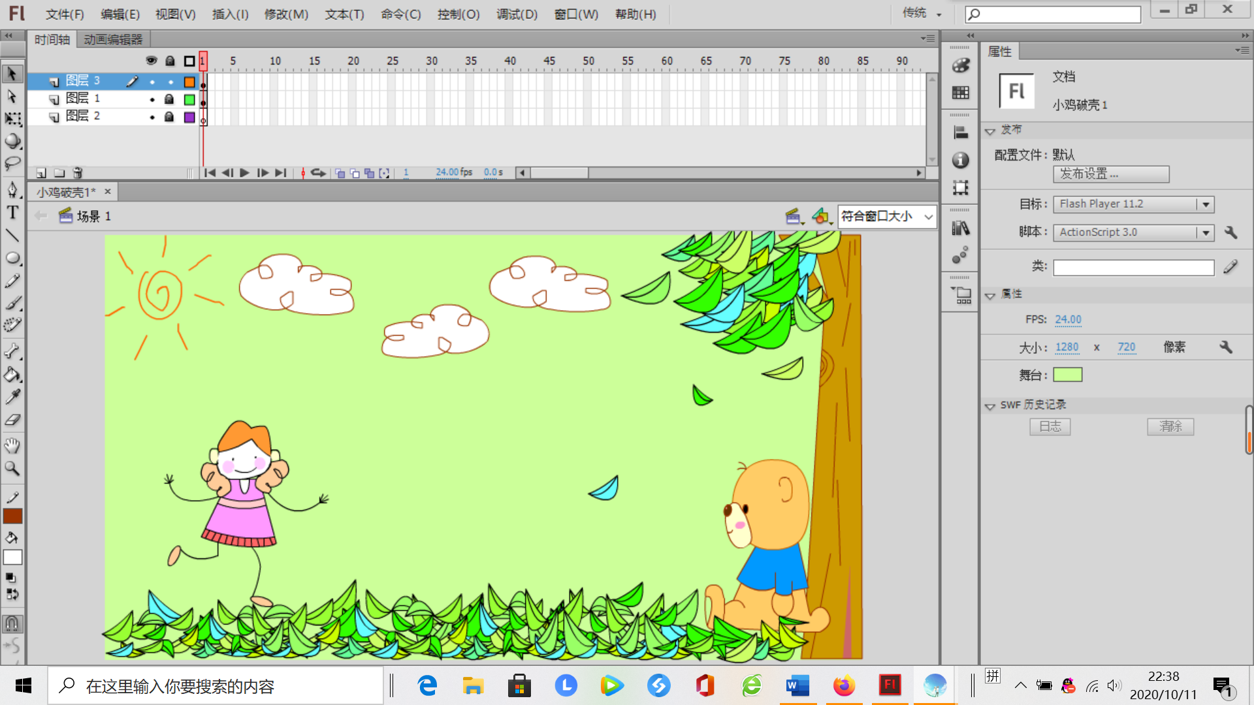This screenshot has width=1254, height=705.
Task: Open the Info panel icon
Action: tap(960, 160)
